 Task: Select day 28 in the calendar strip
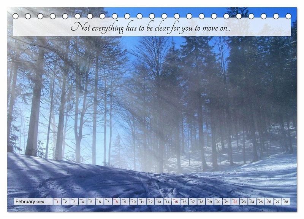[x=286, y=201]
